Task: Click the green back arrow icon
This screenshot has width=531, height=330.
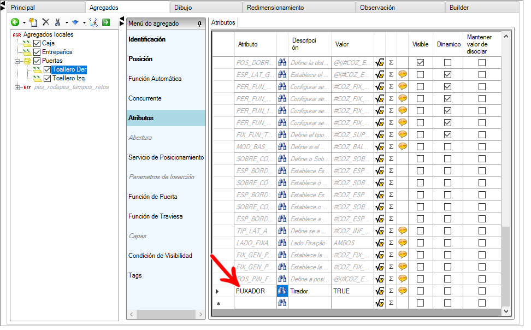Action: [15, 22]
